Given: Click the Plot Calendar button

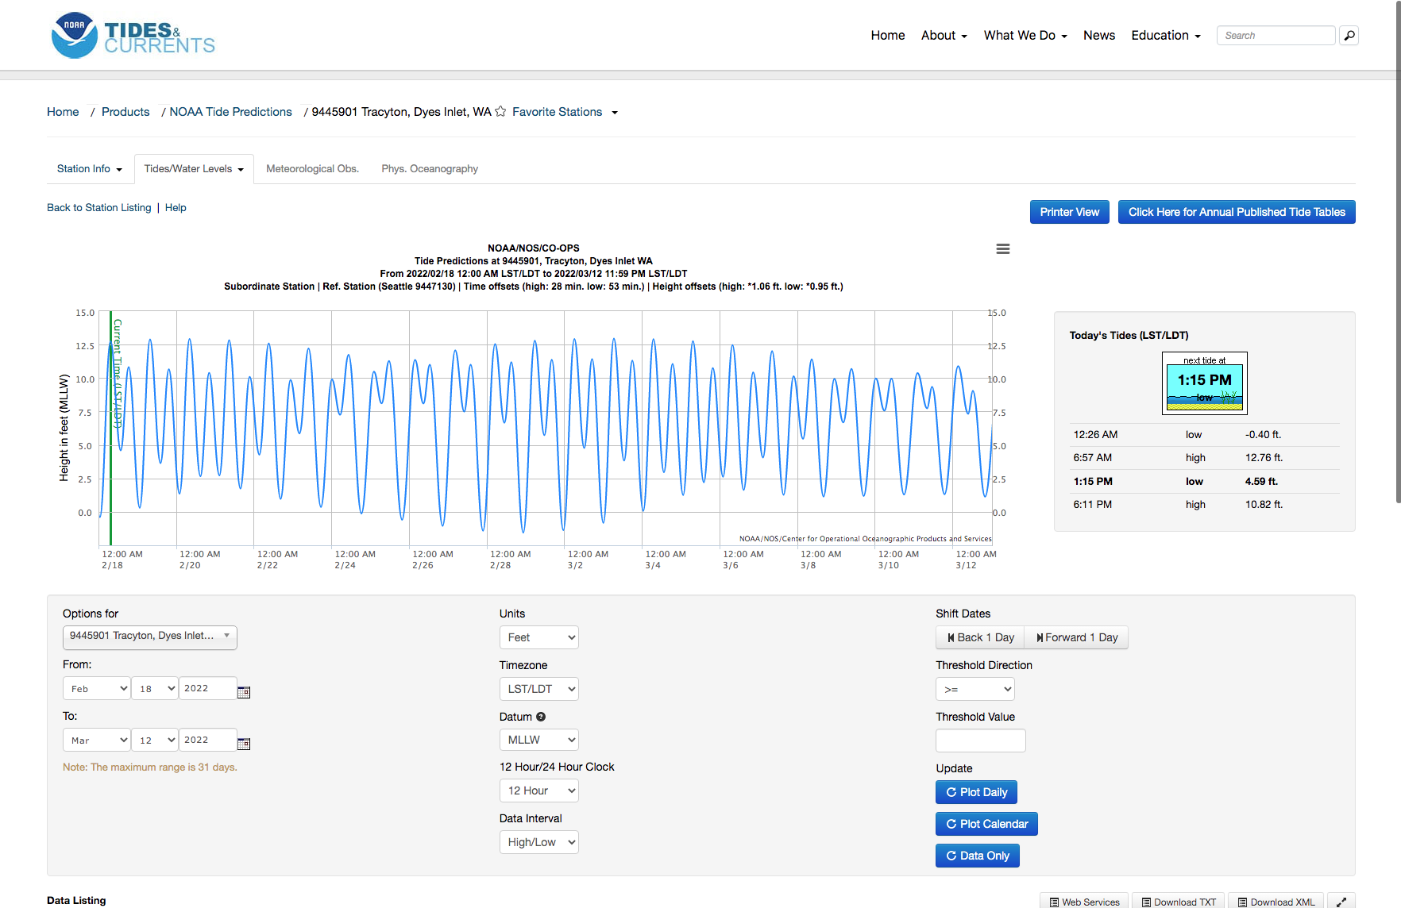Looking at the screenshot, I should pos(986,824).
